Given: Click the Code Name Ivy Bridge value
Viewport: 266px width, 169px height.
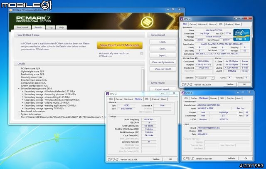Looking at the screenshot, I should 205,33.
